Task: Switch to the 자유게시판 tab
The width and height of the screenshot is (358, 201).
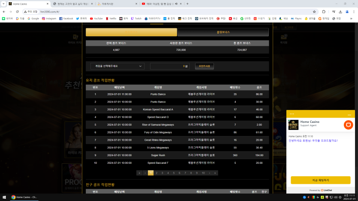Action: click(x=117, y=4)
